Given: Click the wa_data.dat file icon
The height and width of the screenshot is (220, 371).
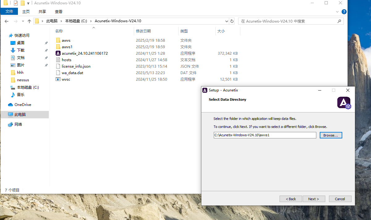Looking at the screenshot, I should tap(58, 73).
